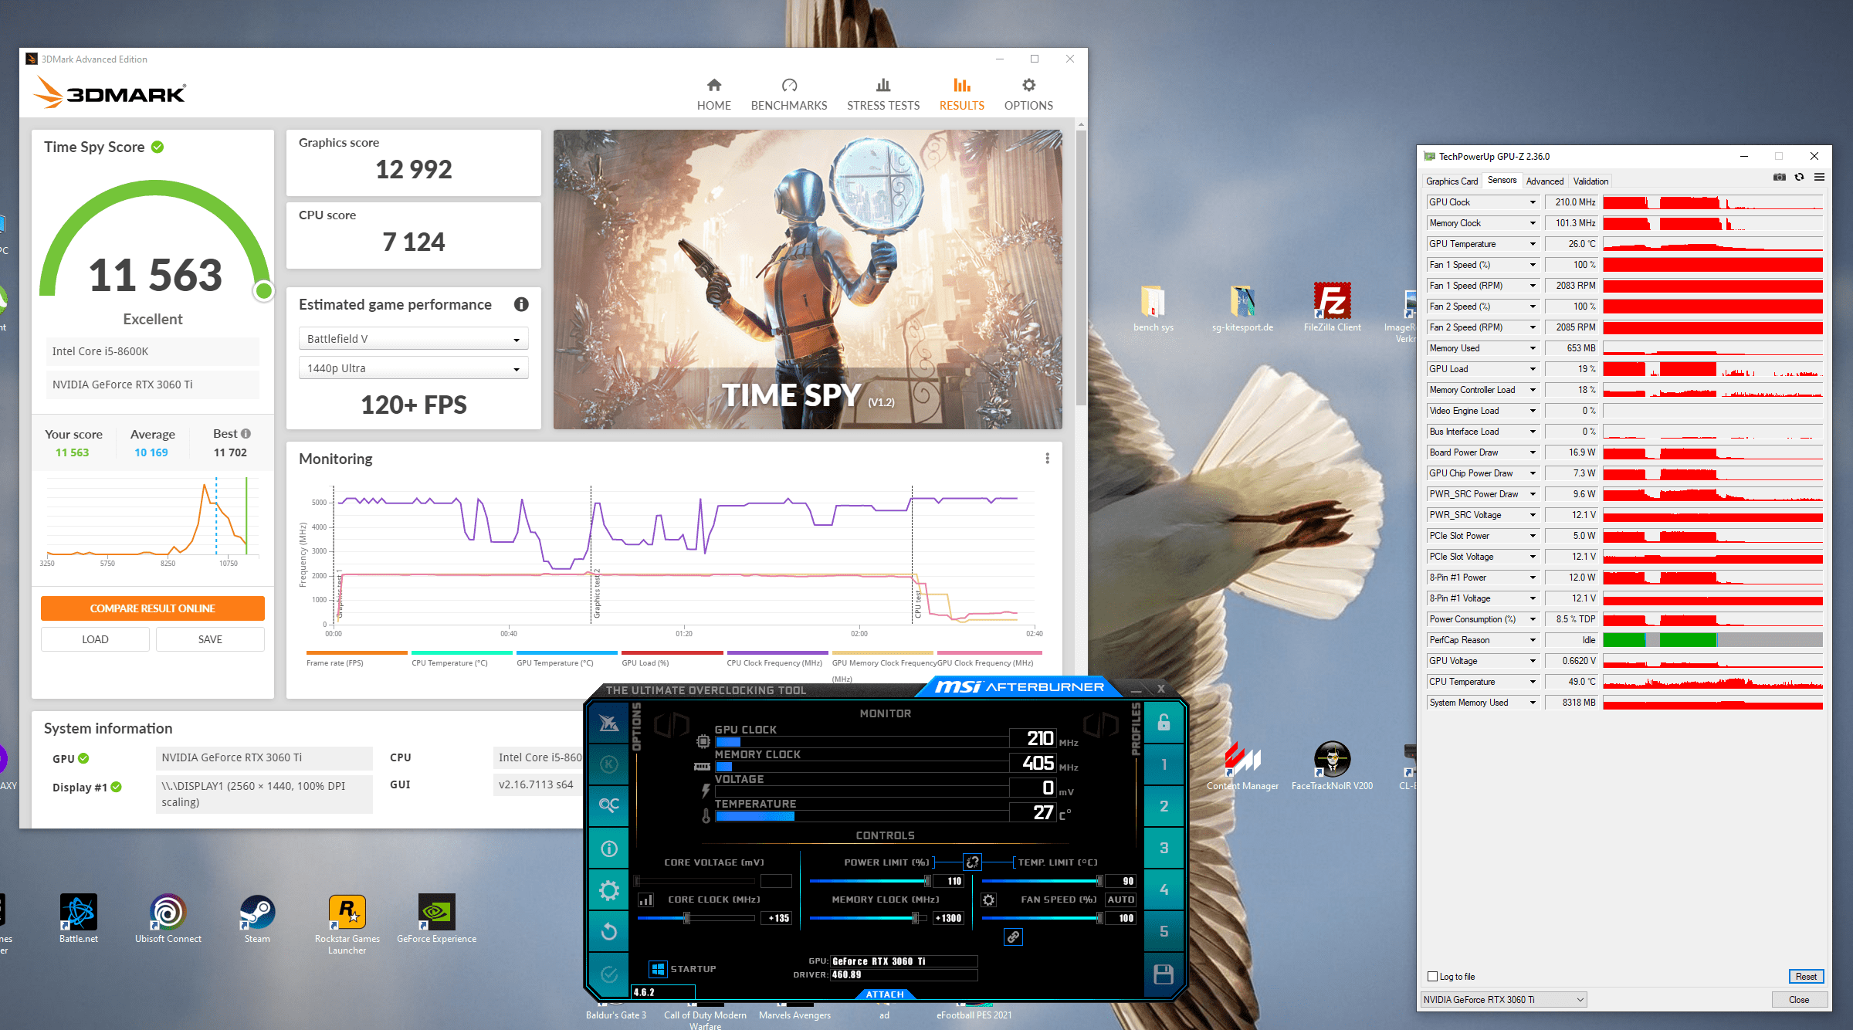The height and width of the screenshot is (1030, 1853).
Task: Click the Afterburner profile lock icon
Action: (x=1164, y=723)
